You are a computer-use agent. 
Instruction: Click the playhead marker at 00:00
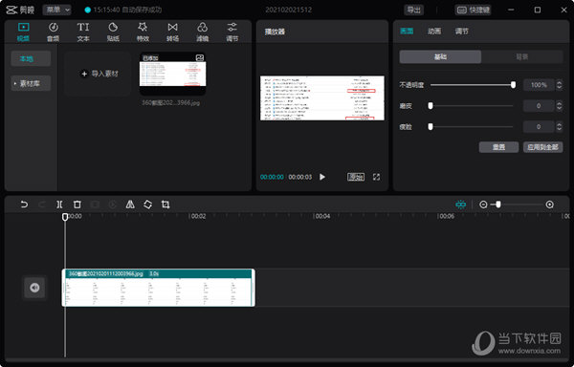pos(65,217)
